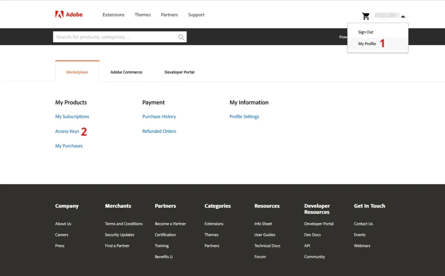Open Purchase History

(159, 116)
